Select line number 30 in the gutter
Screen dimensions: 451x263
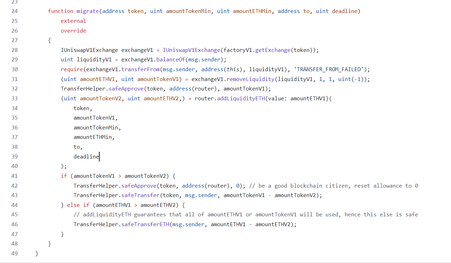(x=14, y=69)
